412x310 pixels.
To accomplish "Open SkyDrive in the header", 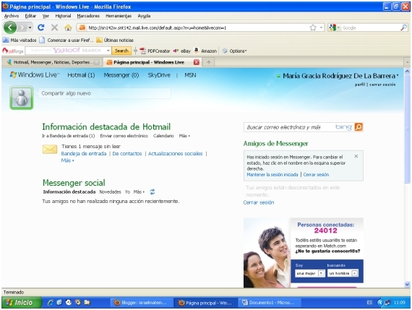I will [159, 75].
